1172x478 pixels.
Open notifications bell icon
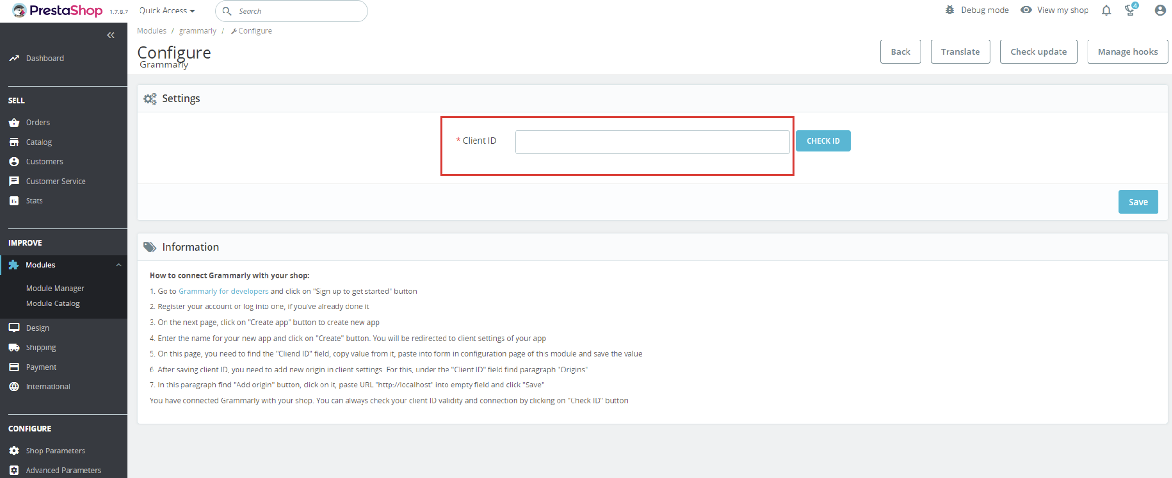1106,11
